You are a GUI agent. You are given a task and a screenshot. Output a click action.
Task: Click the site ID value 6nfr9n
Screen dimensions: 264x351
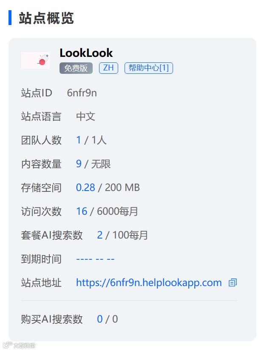click(82, 93)
